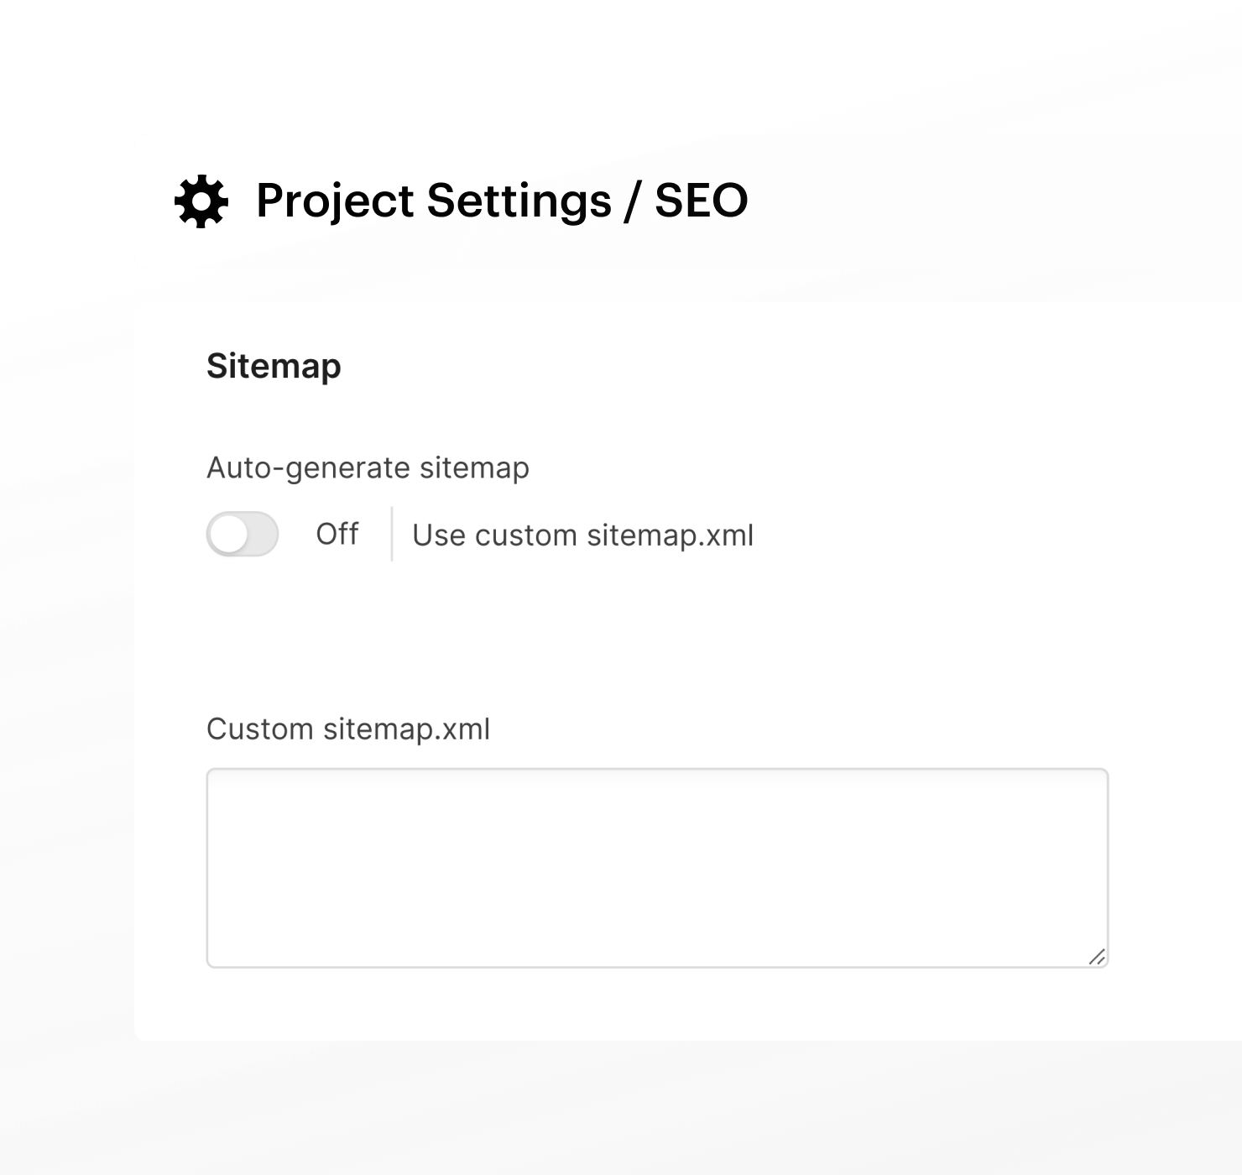Click the slash separator in the page title
Image resolution: width=1242 pixels, height=1175 pixels.
click(x=634, y=201)
